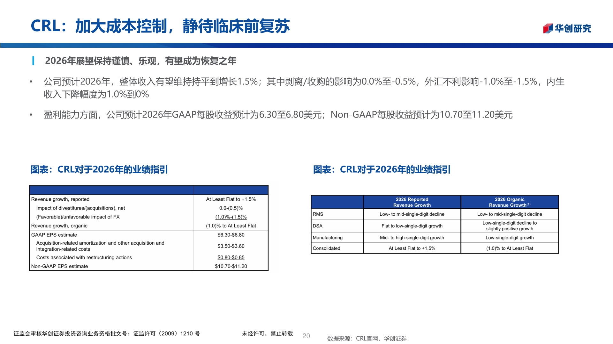The width and height of the screenshot is (613, 344).
Task: Click the footer text 数据来源：CRL官网，华创证券
Action: click(x=366, y=339)
